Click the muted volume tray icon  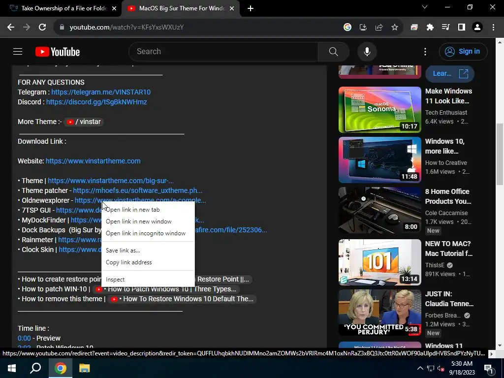[x=441, y=368]
